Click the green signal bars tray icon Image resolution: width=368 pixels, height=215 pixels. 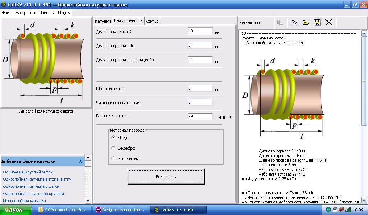click(x=348, y=210)
